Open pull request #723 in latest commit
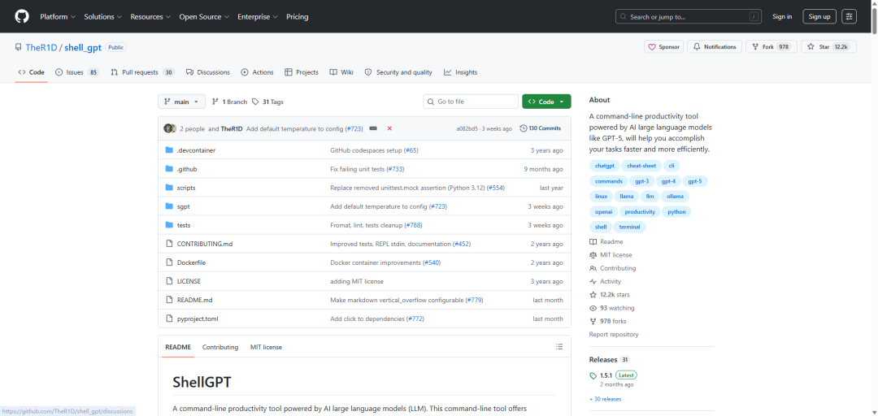The height and width of the screenshot is (416, 878). [x=354, y=128]
